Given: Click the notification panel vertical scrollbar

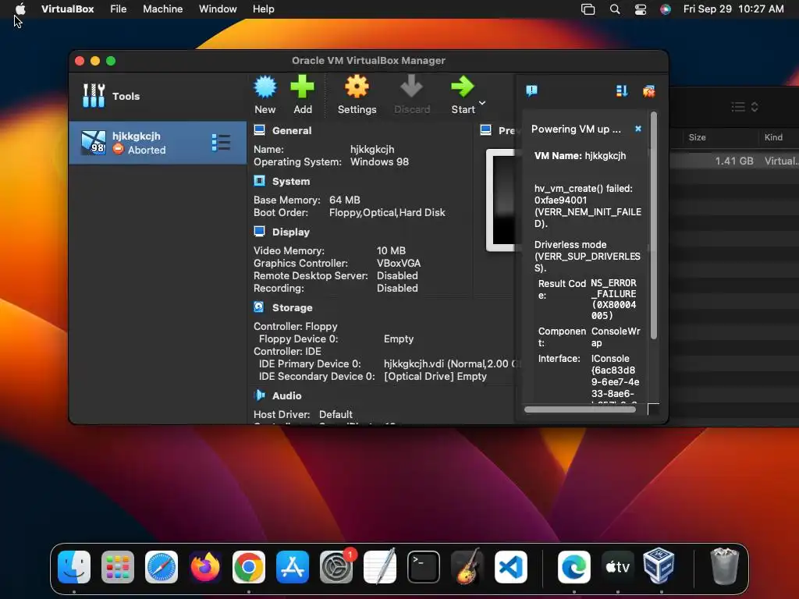Looking at the screenshot, I should pyautogui.click(x=653, y=227).
